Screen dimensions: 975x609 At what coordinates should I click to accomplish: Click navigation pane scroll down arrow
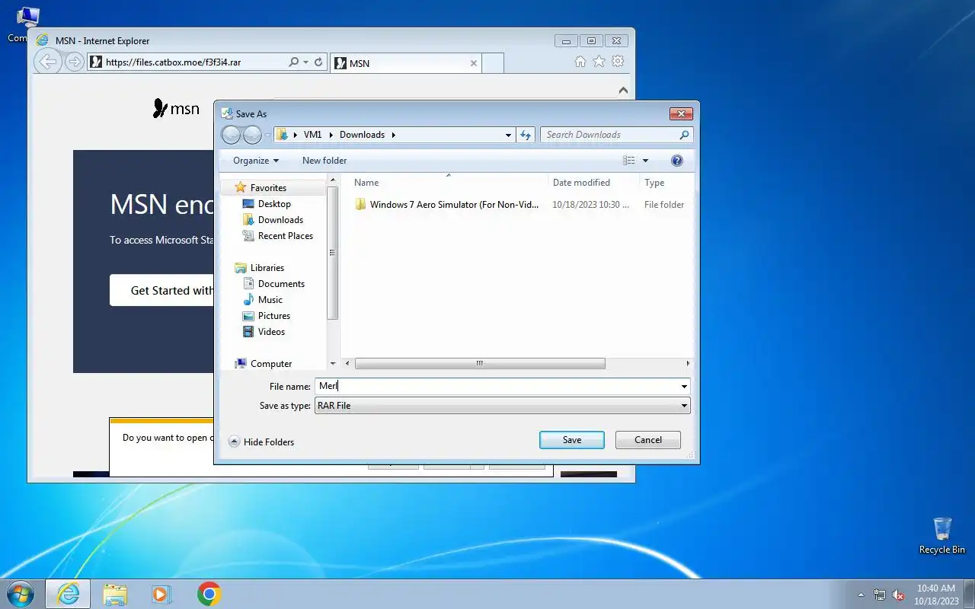332,364
